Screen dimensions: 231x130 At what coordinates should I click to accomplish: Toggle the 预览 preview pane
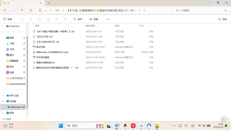coord(222,19)
